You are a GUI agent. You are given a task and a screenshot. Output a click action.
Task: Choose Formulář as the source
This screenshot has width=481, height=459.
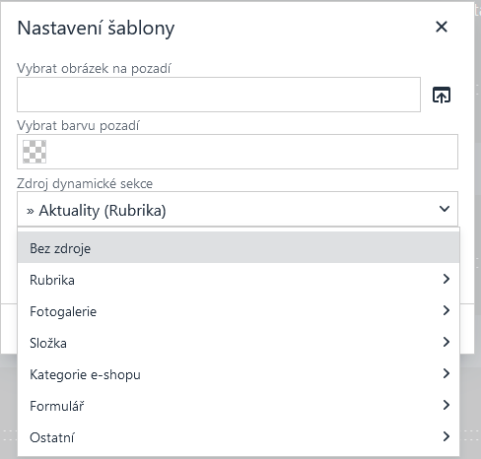239,406
